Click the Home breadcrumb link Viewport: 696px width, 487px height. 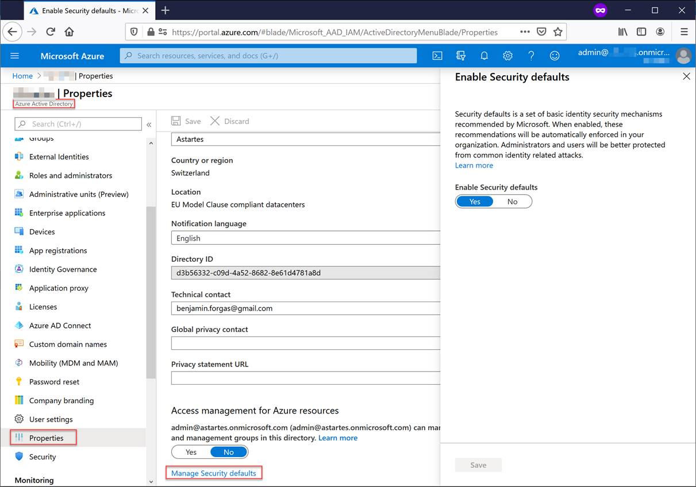tap(22, 76)
